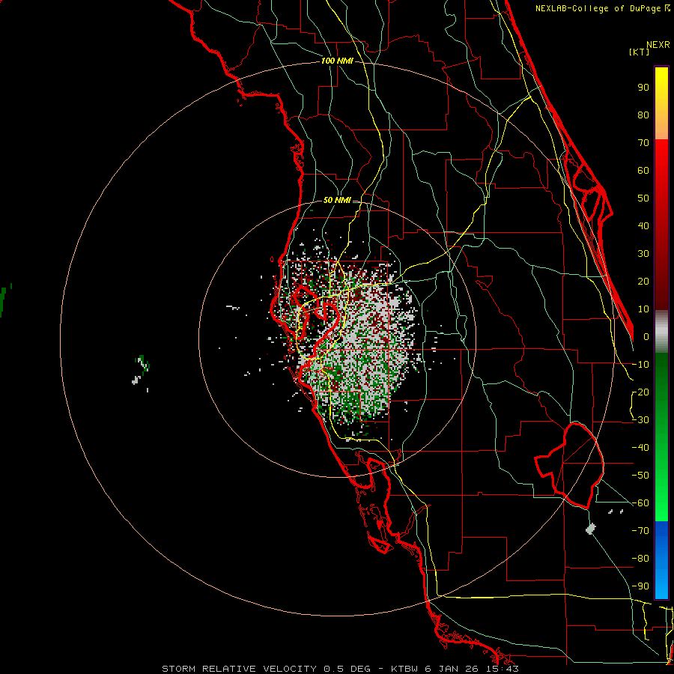This screenshot has height=674, width=674.
Task: Click the green echo at far left edge
Action: 4,300
